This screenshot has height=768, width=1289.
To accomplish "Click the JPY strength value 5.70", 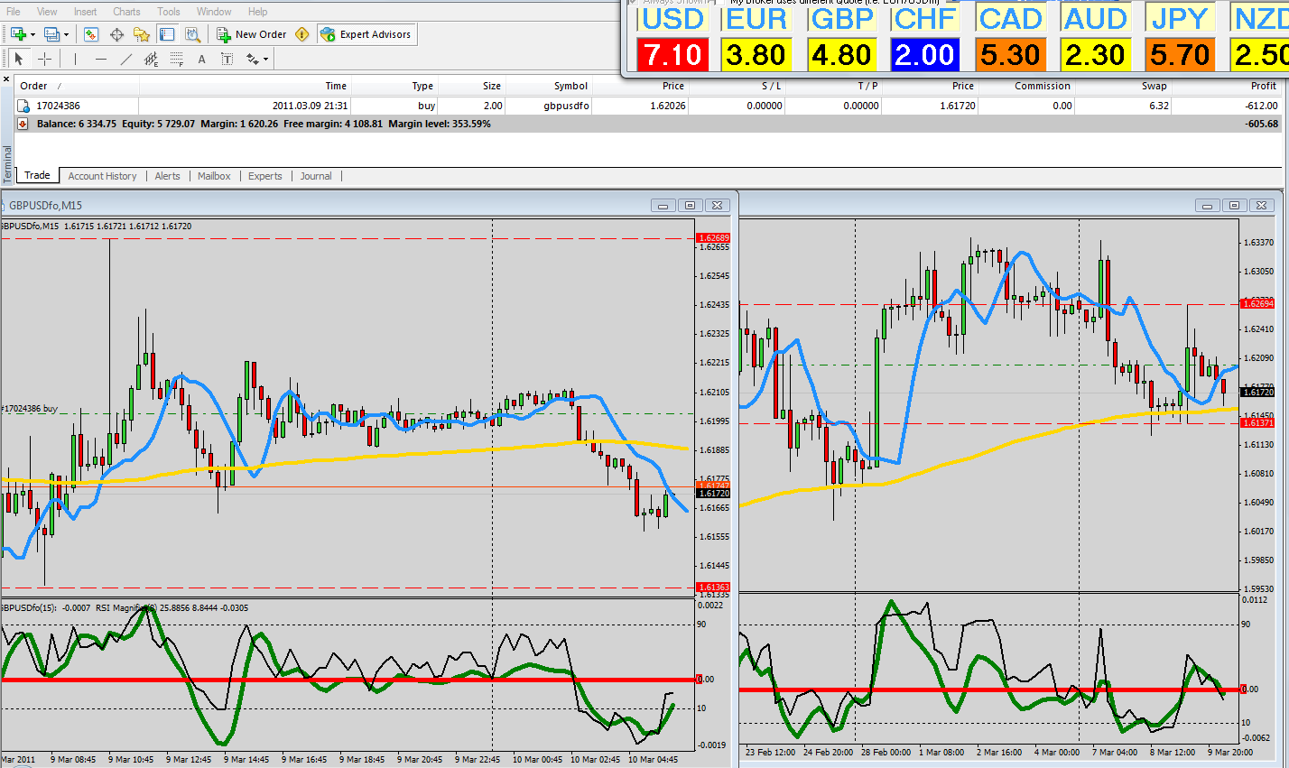I will pyautogui.click(x=1179, y=55).
